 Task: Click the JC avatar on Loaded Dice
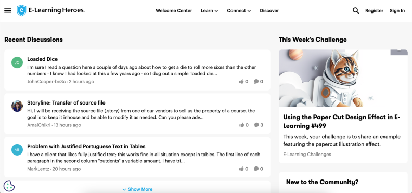[x=17, y=62]
